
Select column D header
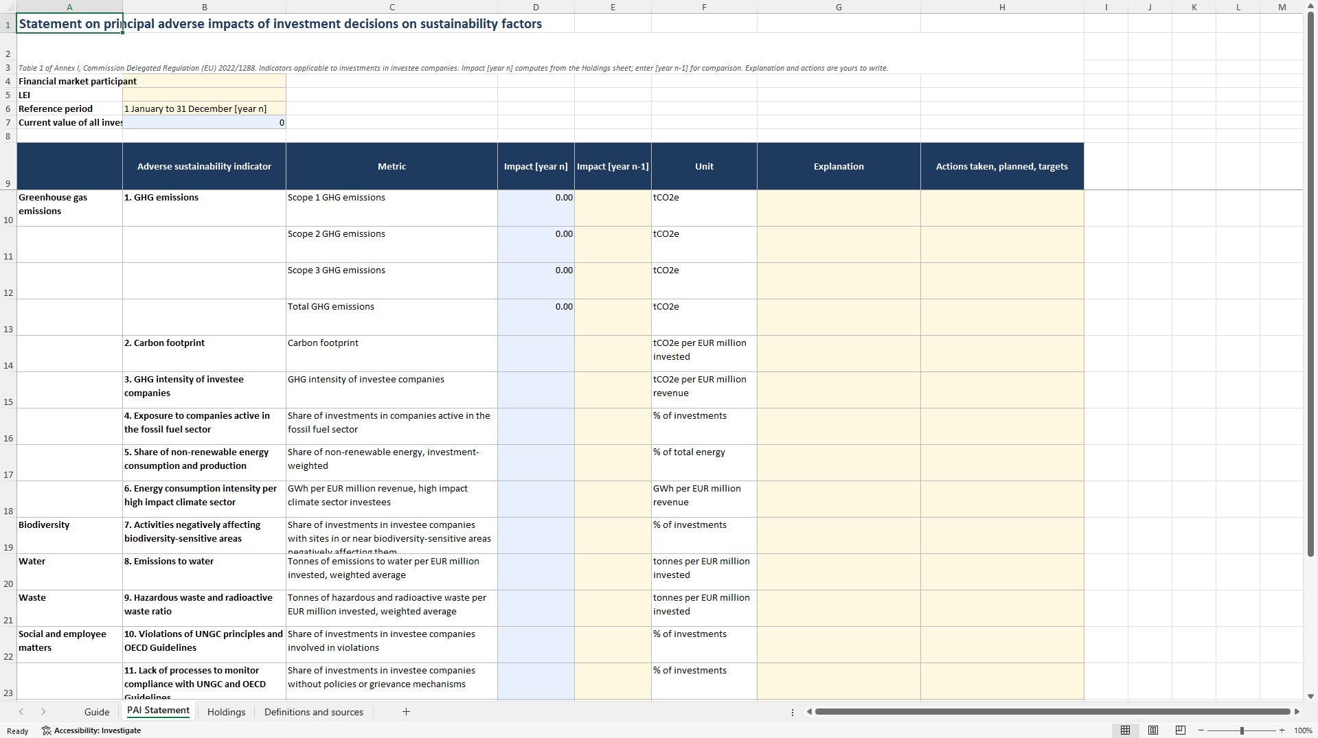[536, 7]
